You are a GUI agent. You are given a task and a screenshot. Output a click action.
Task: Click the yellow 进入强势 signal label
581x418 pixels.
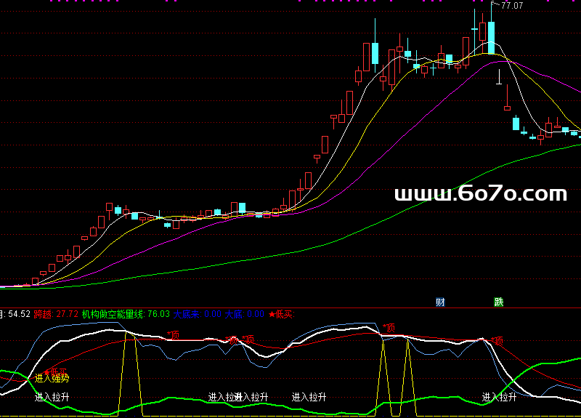pos(52,378)
